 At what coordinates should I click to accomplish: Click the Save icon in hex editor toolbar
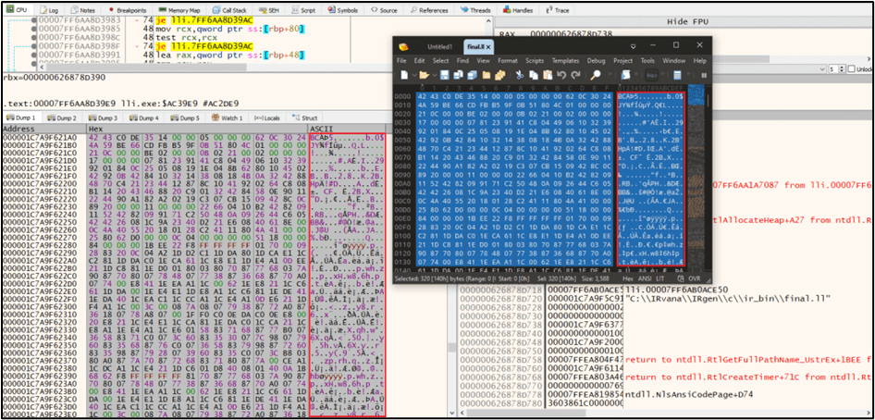[x=444, y=74]
